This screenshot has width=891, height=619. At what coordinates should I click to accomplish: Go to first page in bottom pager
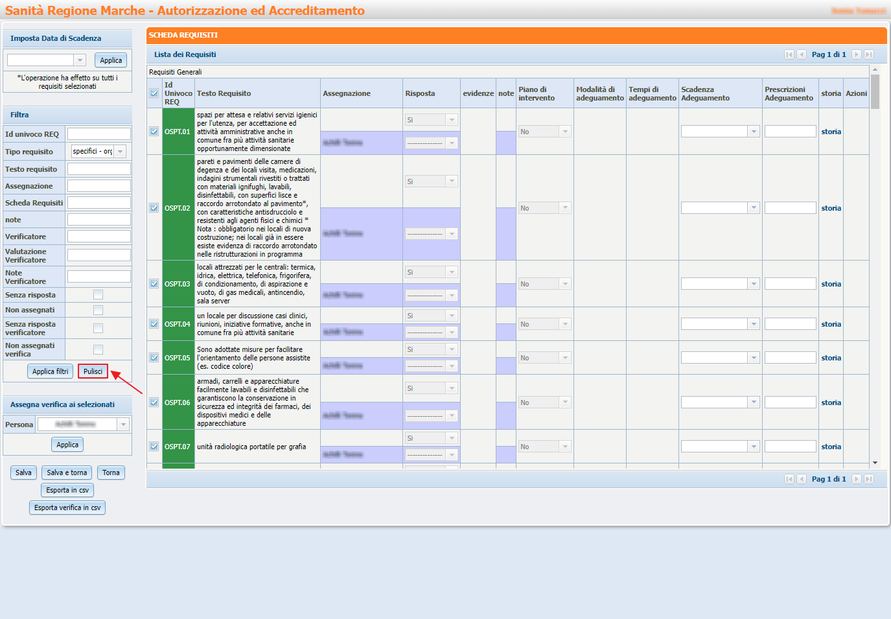(789, 479)
